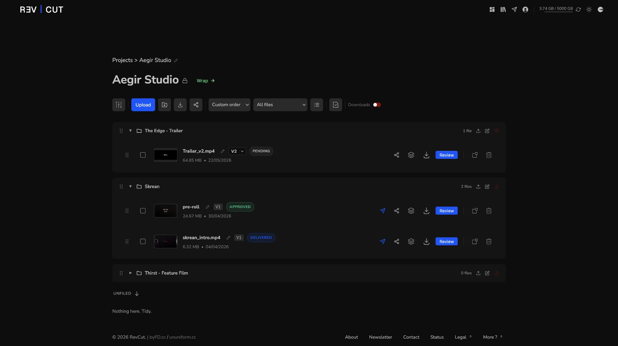Delete pre-roll with trash icon
This screenshot has width=618, height=346.
tap(489, 211)
